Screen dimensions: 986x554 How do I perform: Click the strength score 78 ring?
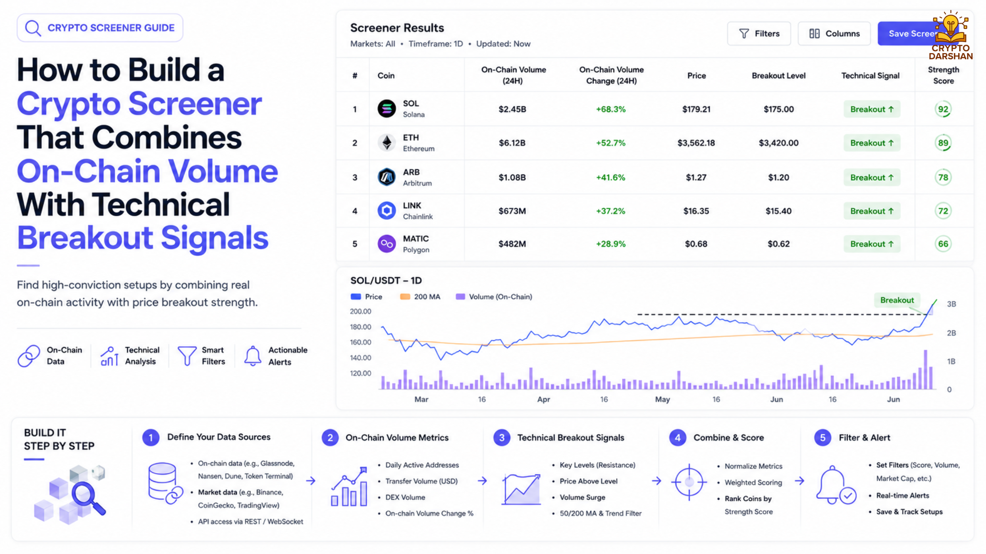[x=943, y=177]
